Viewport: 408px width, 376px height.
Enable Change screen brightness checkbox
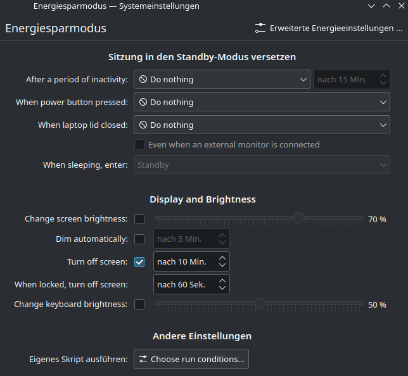point(139,219)
